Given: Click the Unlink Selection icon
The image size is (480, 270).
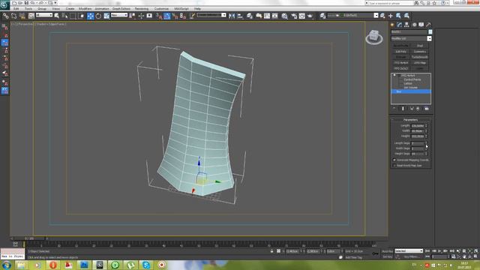Looking at the screenshot, I should (x=13, y=16).
